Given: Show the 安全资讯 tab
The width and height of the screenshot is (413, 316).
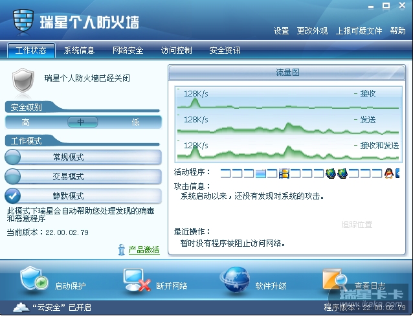Looking at the screenshot, I should point(225,50).
